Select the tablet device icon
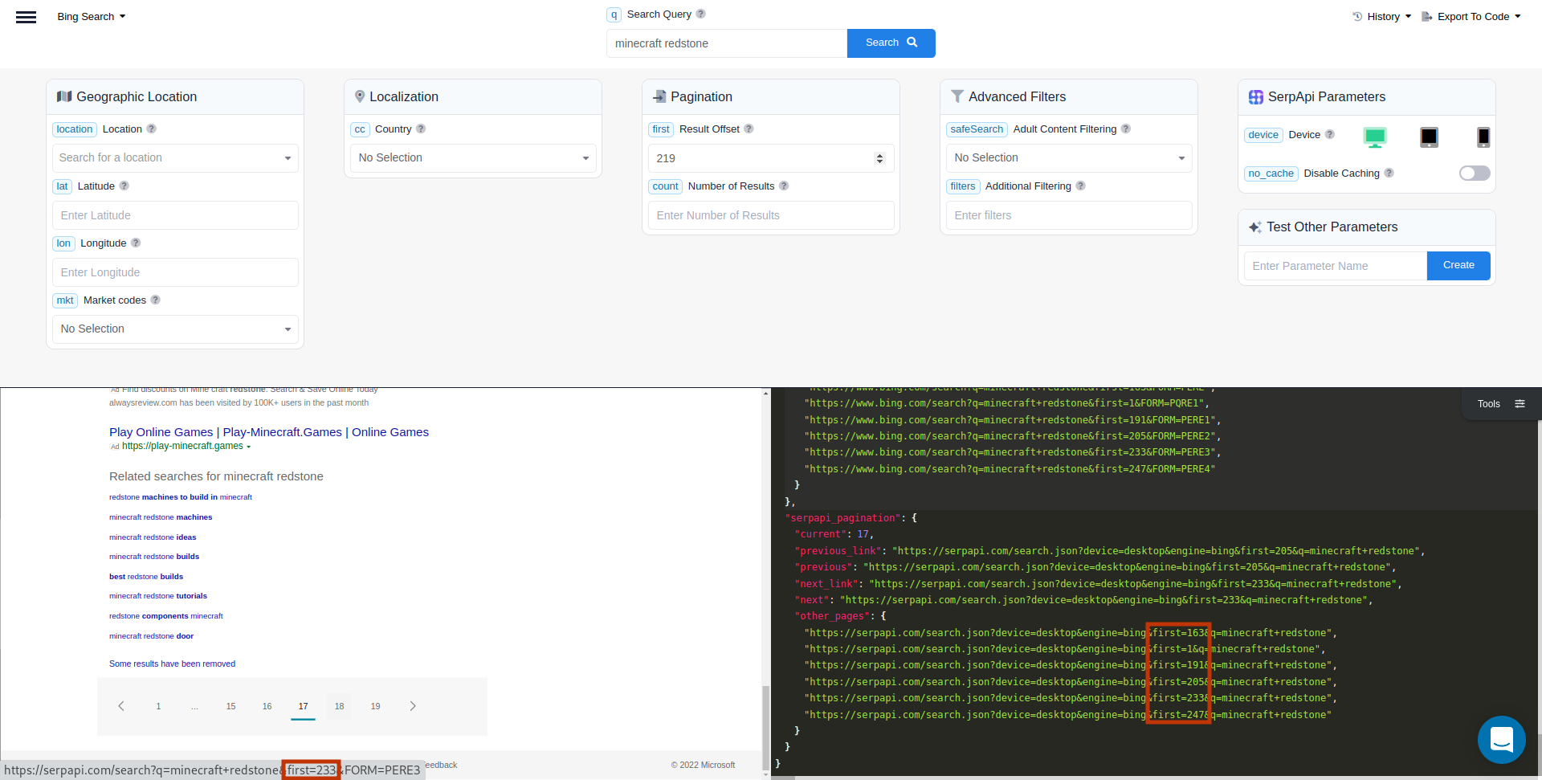The image size is (1542, 780). (1429, 137)
